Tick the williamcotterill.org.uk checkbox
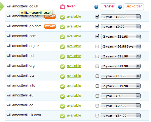151x122 pixels. 97,46
